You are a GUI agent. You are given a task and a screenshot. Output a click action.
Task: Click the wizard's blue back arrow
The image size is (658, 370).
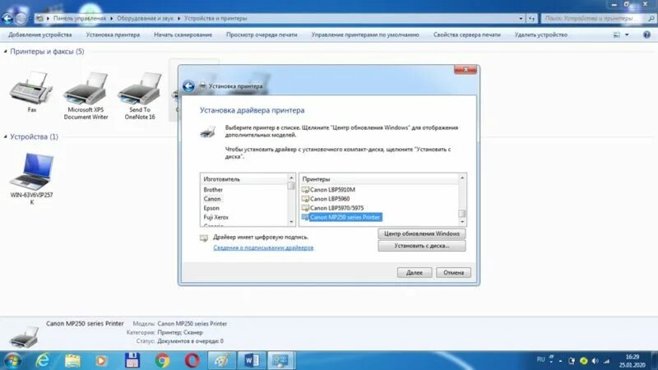(188, 86)
